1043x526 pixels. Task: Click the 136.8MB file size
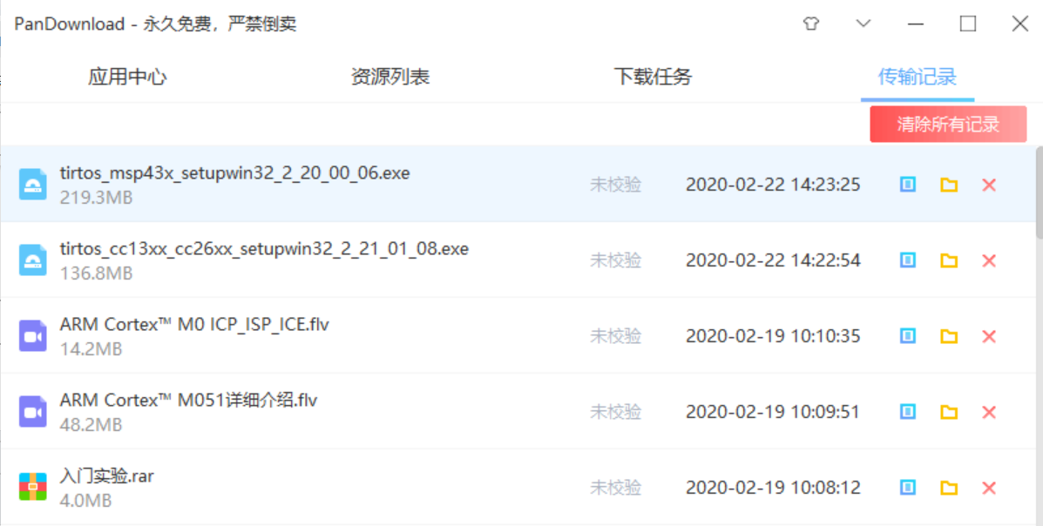click(x=96, y=273)
